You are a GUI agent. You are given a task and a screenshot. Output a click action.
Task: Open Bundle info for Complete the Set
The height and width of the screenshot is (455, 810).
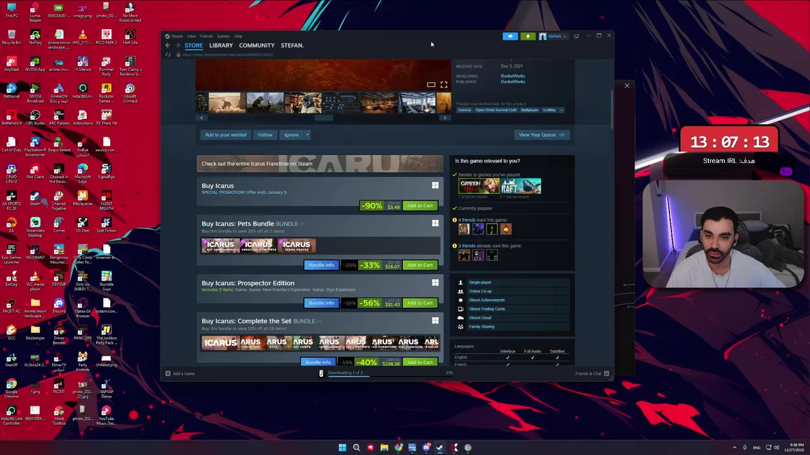tap(318, 362)
